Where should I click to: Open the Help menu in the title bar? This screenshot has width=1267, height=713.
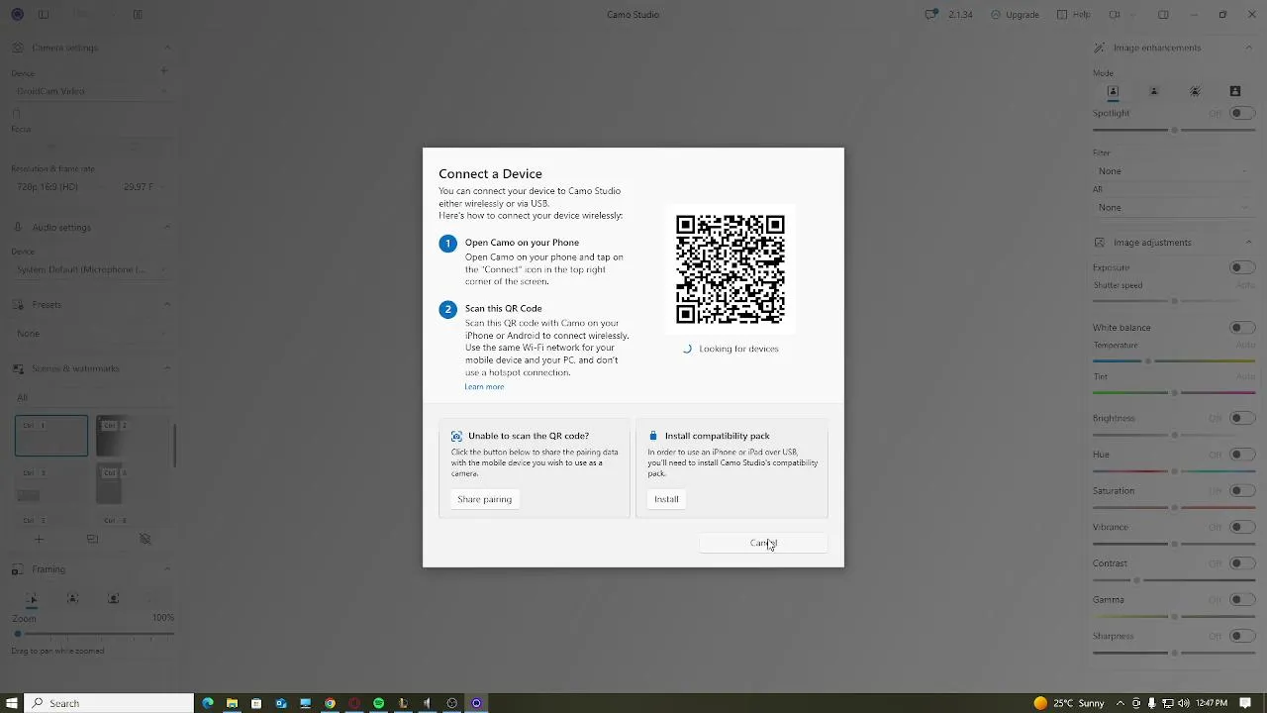click(x=1073, y=14)
